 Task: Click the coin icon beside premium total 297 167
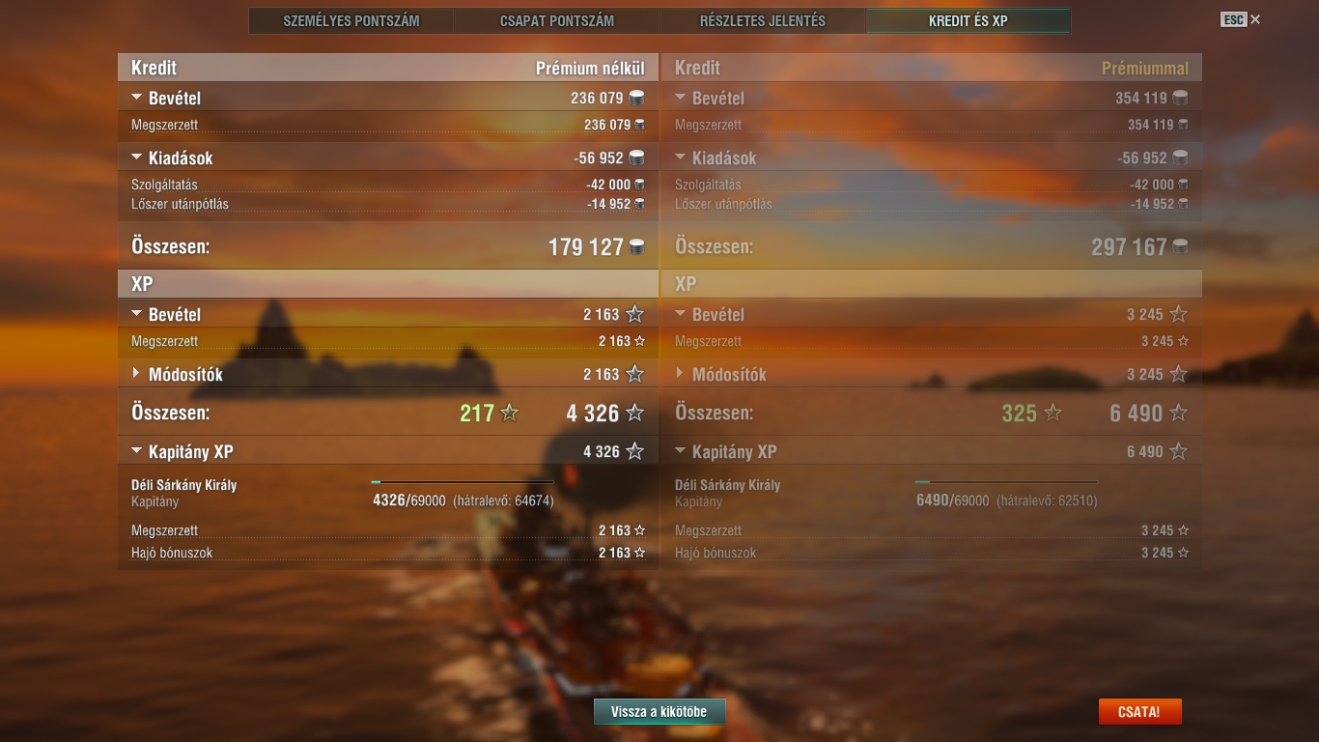click(x=1180, y=247)
